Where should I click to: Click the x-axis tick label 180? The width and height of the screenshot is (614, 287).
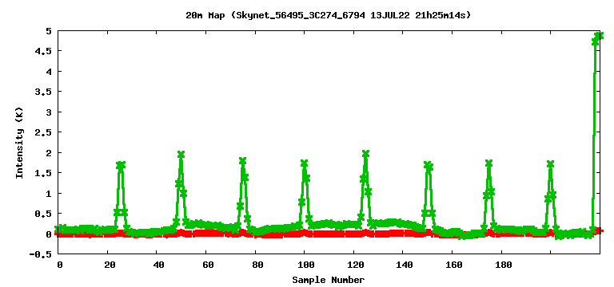point(503,265)
